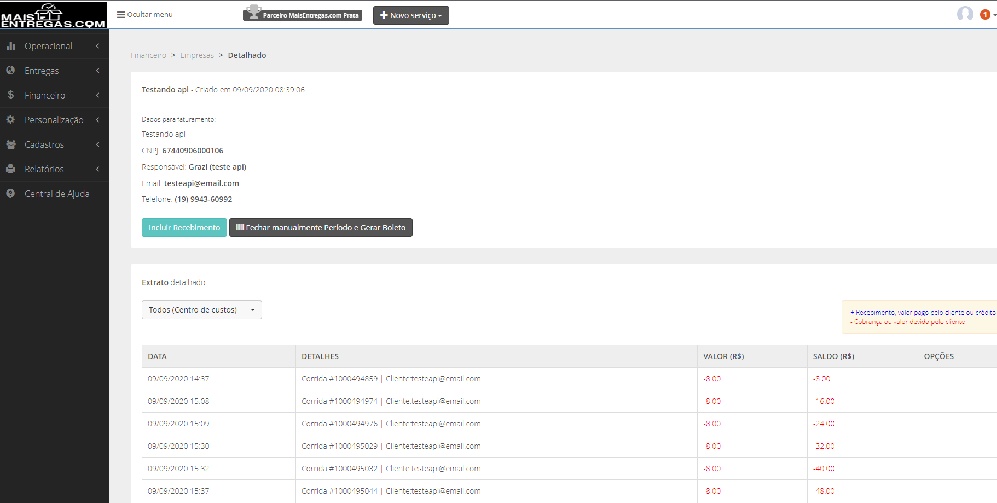
Task: Expand the Operacional menu chevron
Action: point(98,46)
